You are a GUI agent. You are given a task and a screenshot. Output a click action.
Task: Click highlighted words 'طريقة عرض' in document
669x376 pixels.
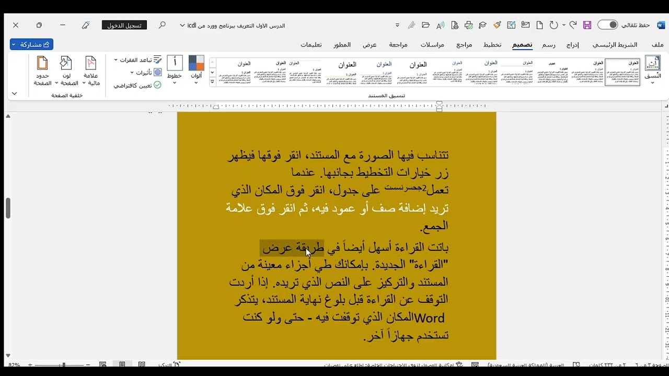[x=293, y=248]
